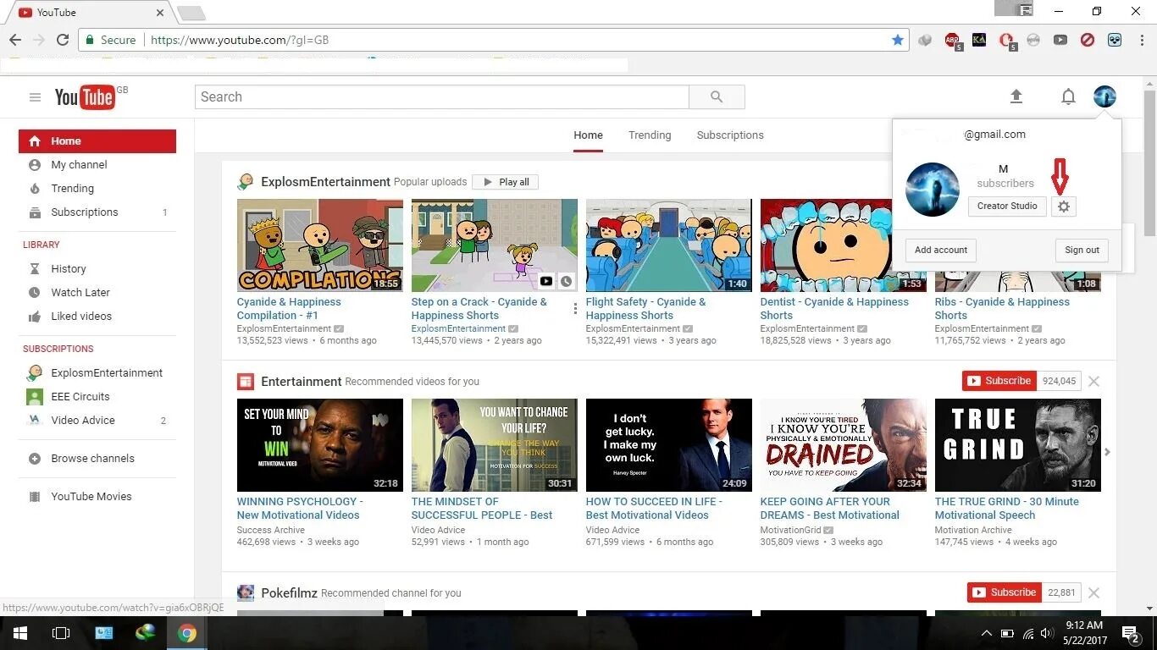
Task: Switch to the Subscriptions tab
Action: (x=729, y=135)
